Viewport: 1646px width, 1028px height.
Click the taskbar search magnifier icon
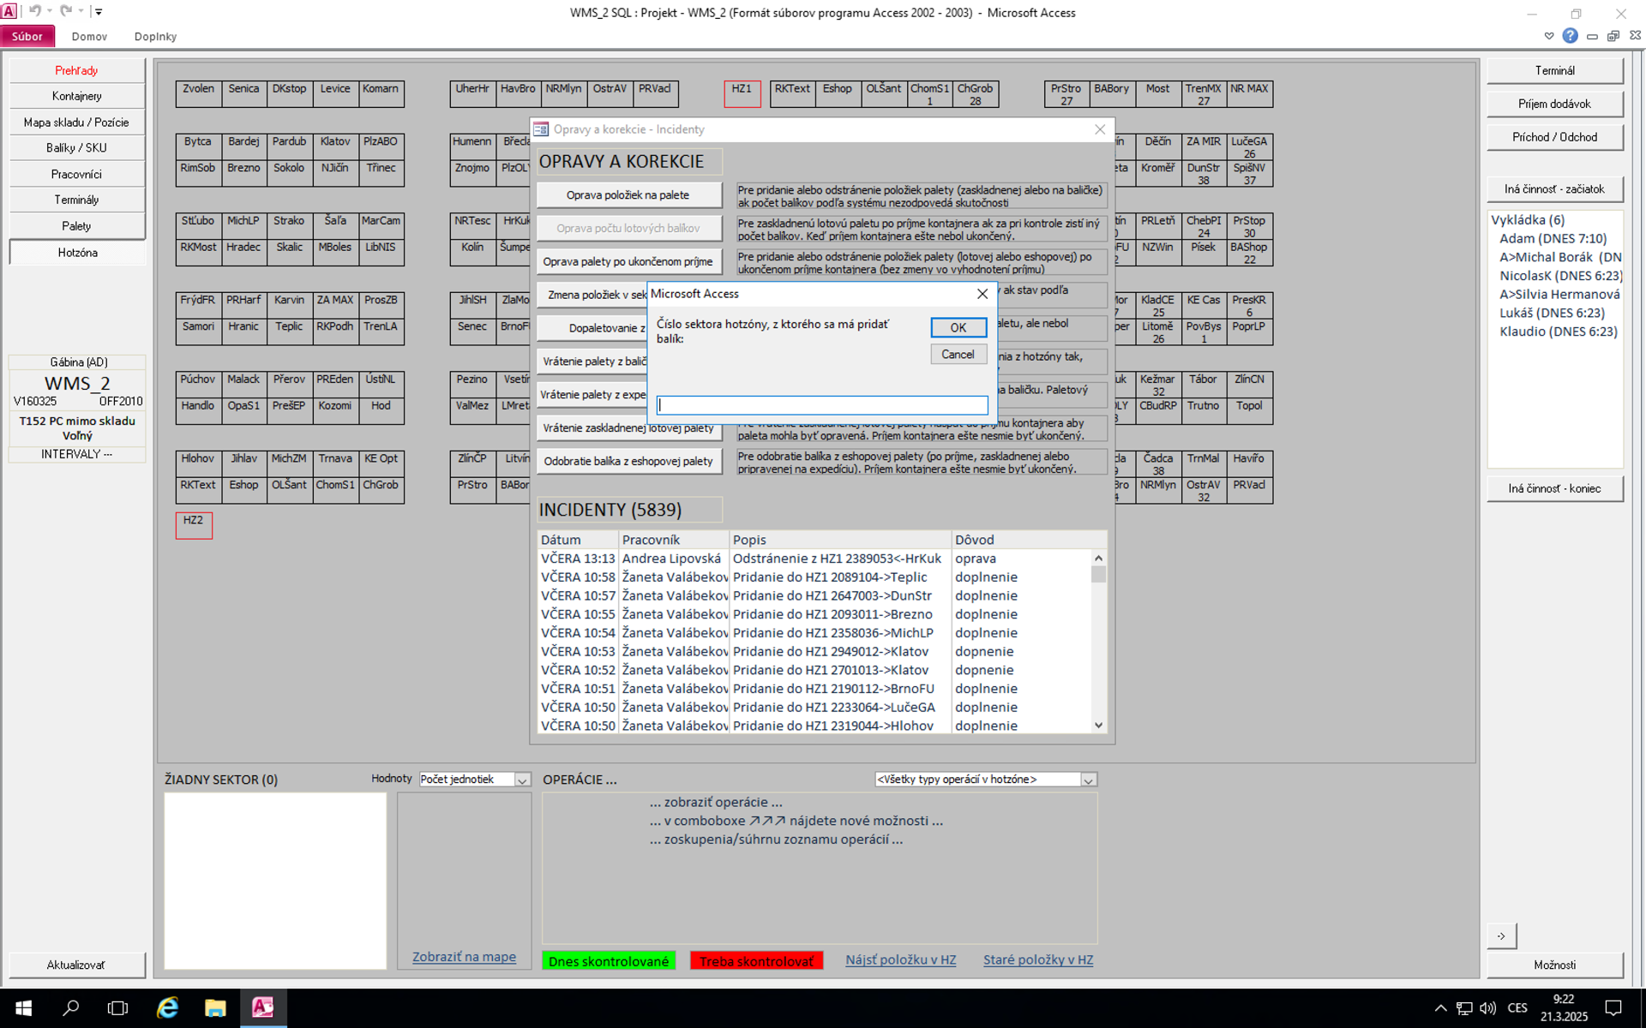pyautogui.click(x=71, y=1007)
